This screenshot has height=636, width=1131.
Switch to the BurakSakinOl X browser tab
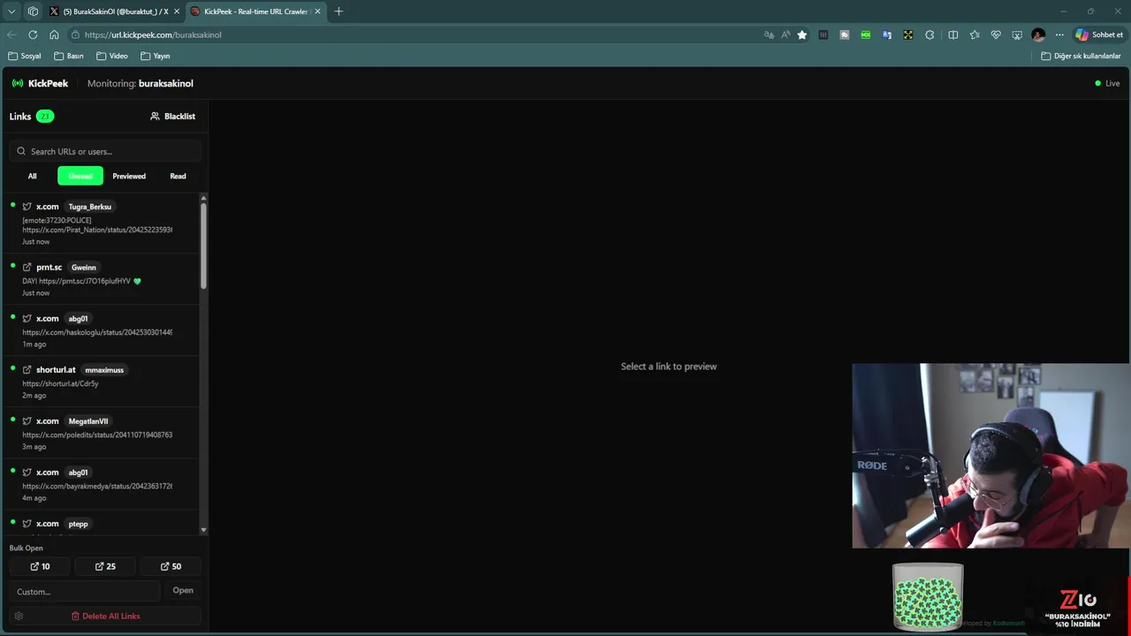point(114,11)
